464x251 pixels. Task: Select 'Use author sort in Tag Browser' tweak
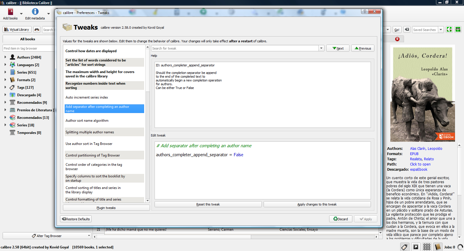[x=104, y=143]
